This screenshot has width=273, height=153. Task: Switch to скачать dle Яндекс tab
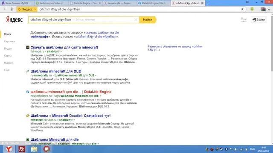(x=119, y=3)
